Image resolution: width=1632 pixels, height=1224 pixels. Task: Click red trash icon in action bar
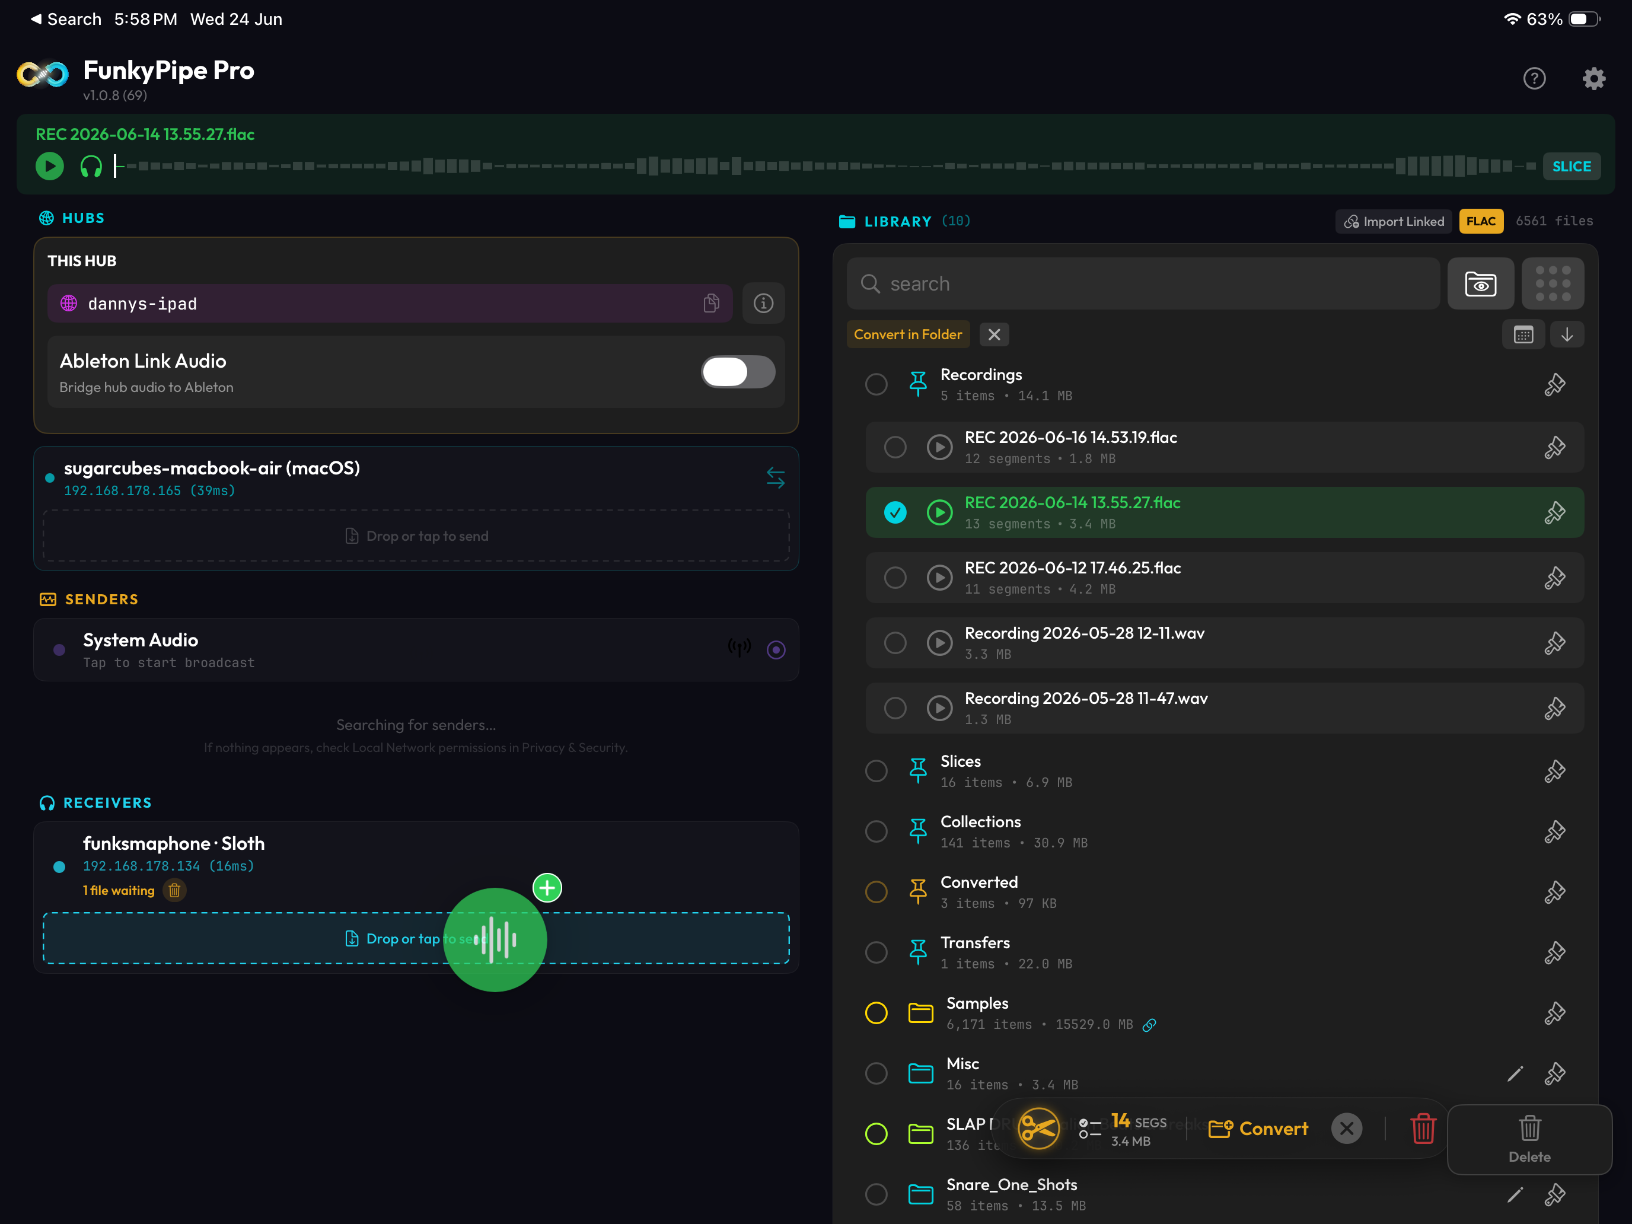click(x=1423, y=1129)
